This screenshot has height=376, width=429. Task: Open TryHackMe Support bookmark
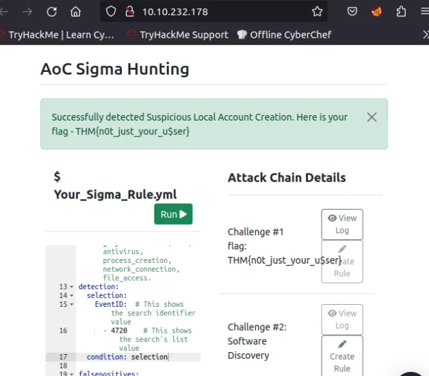(177, 35)
